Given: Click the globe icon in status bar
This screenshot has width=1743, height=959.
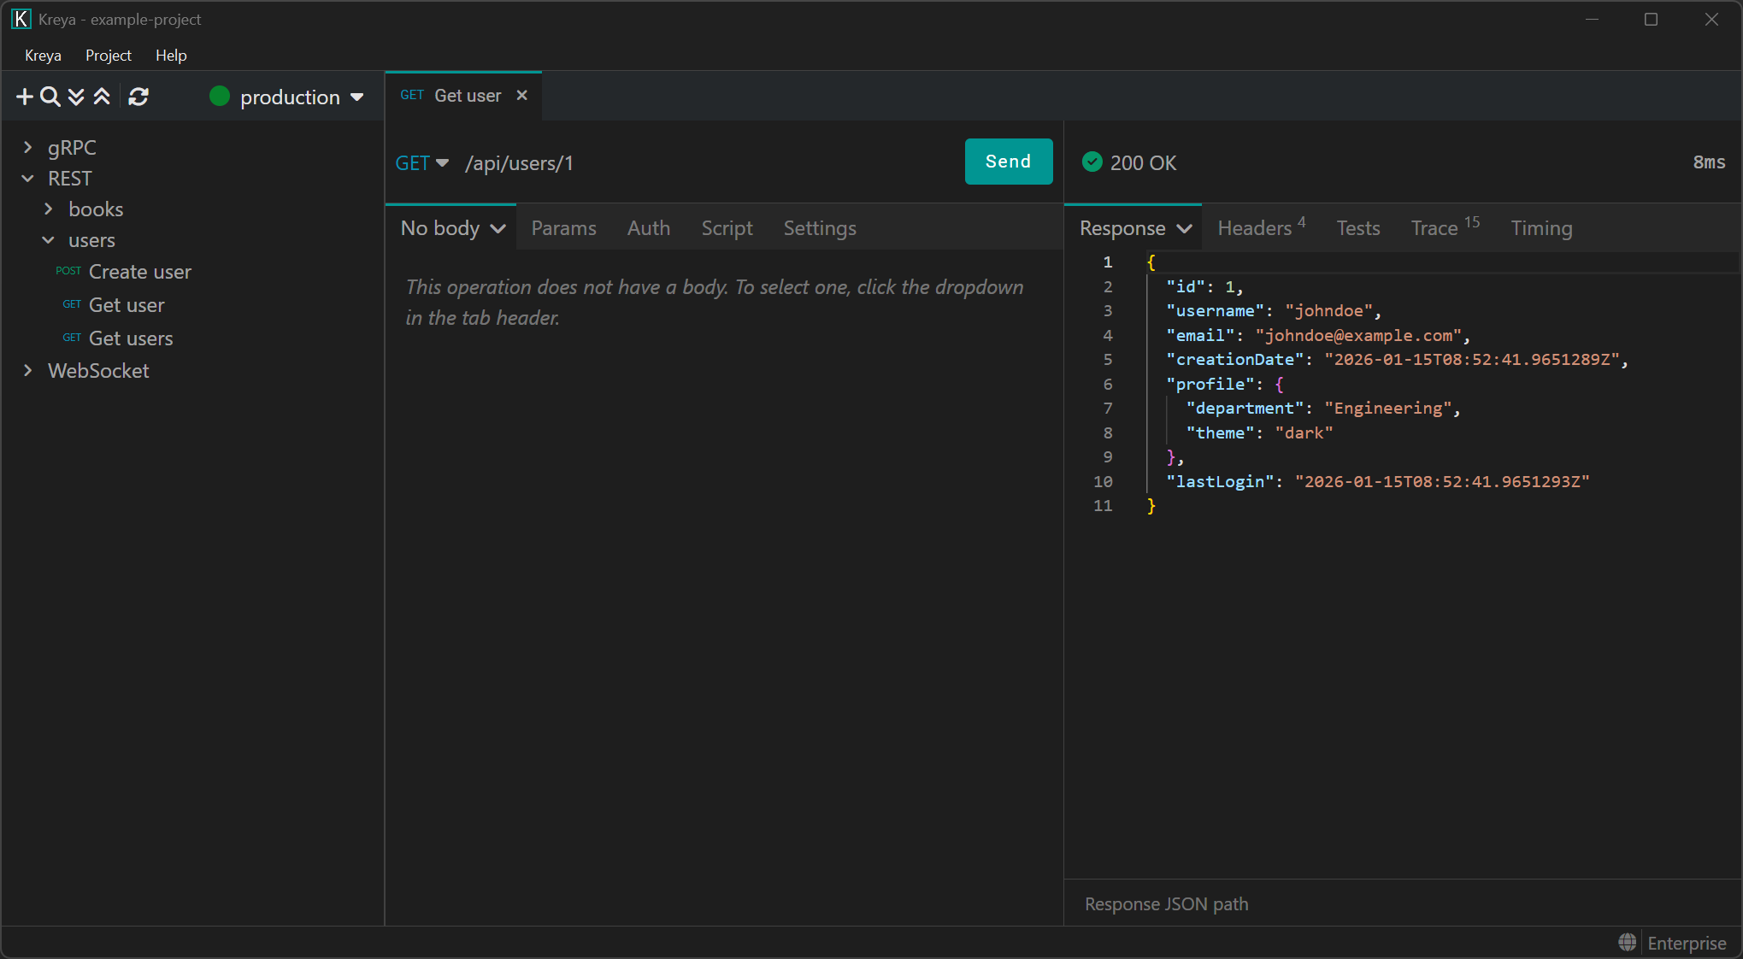Looking at the screenshot, I should click(x=1628, y=942).
